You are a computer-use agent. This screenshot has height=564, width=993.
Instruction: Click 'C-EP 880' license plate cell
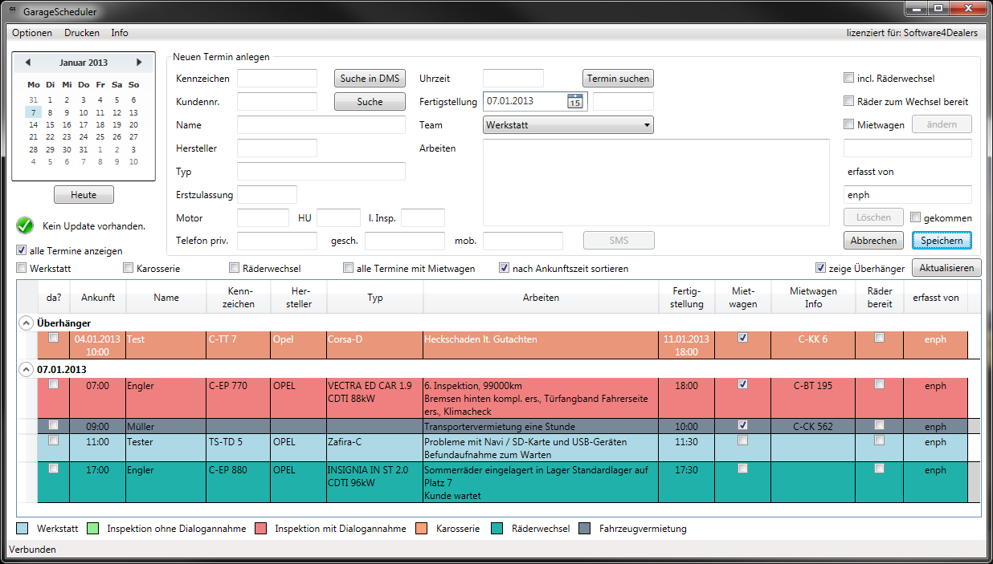239,481
